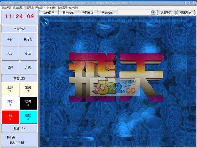Click the 房台类型 header
Screen dimensions: 197x148
click(19, 29)
